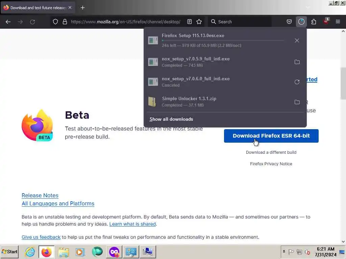Follow the Learn what is shared link
This screenshot has width=346, height=259.
pos(132,224)
